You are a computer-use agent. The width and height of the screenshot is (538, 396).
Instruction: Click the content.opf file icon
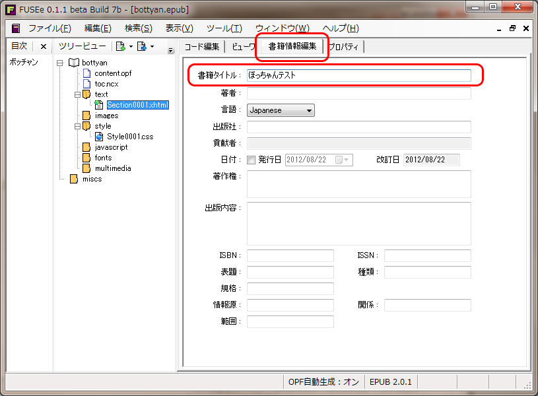[x=86, y=73]
